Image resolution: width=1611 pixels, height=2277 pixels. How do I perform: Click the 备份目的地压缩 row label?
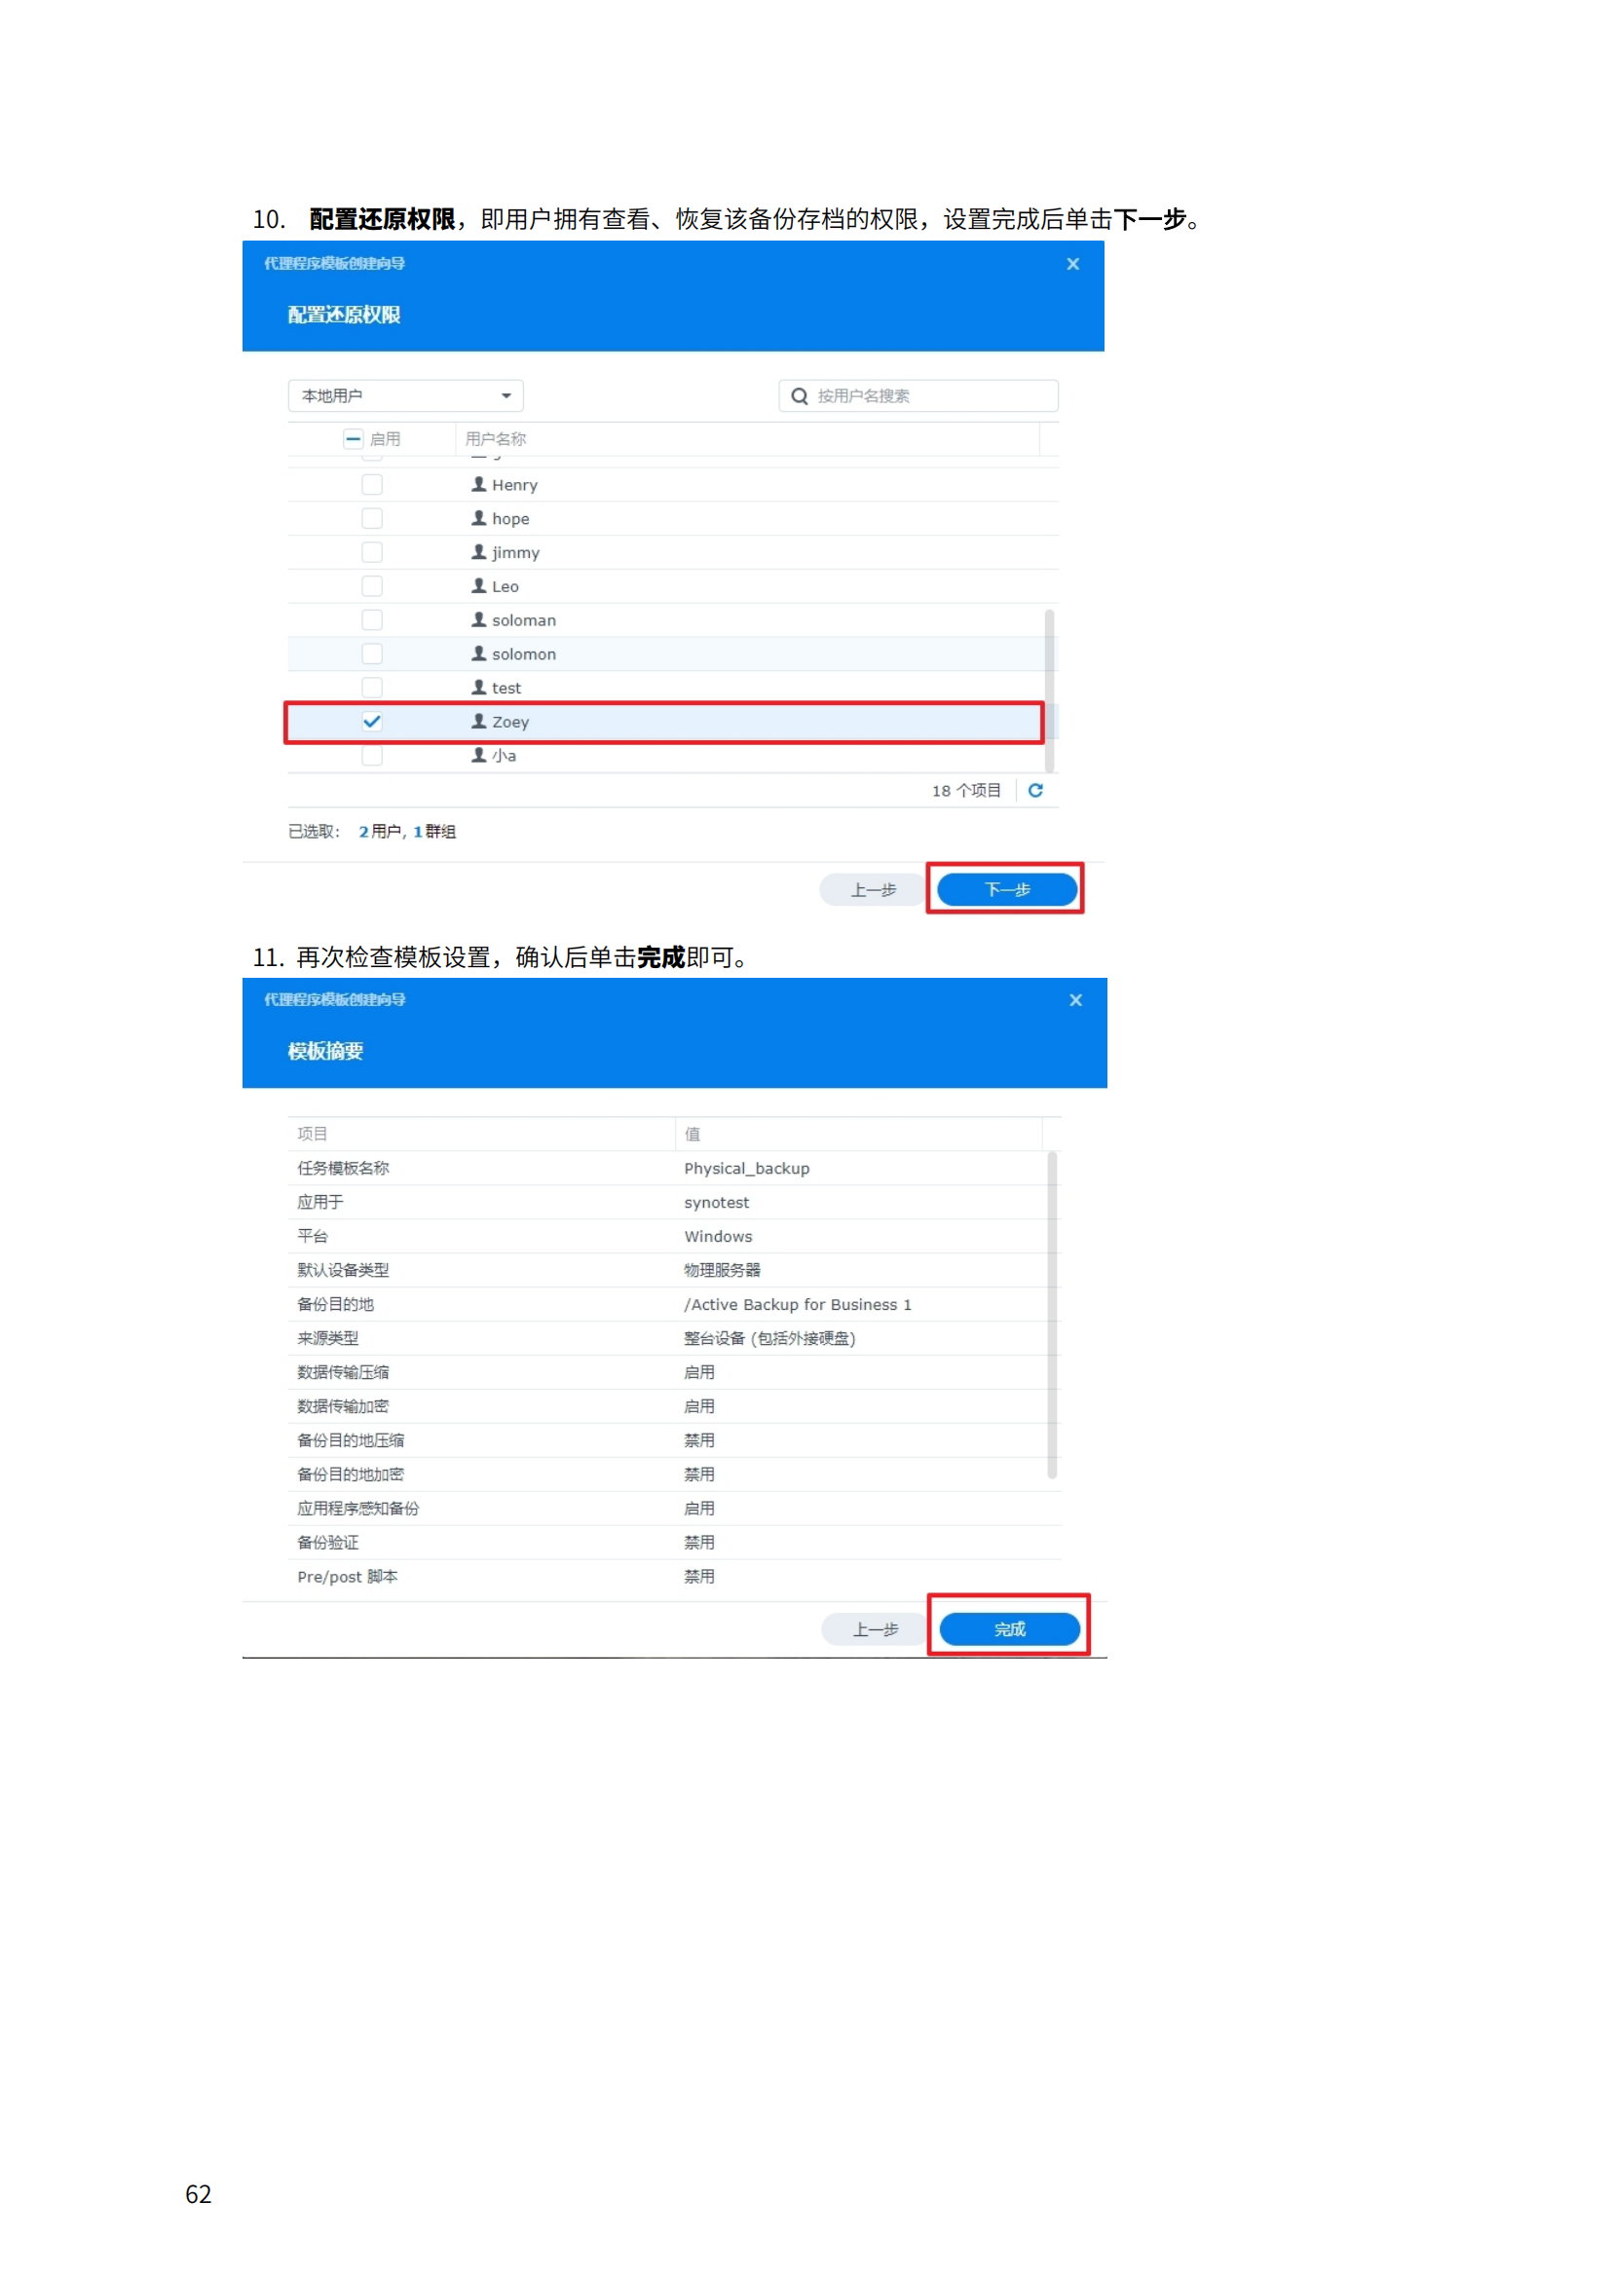(x=352, y=1440)
